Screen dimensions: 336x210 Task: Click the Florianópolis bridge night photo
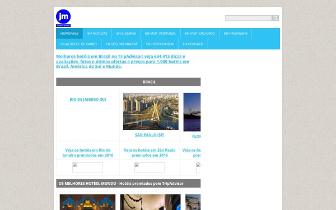pos(192,112)
